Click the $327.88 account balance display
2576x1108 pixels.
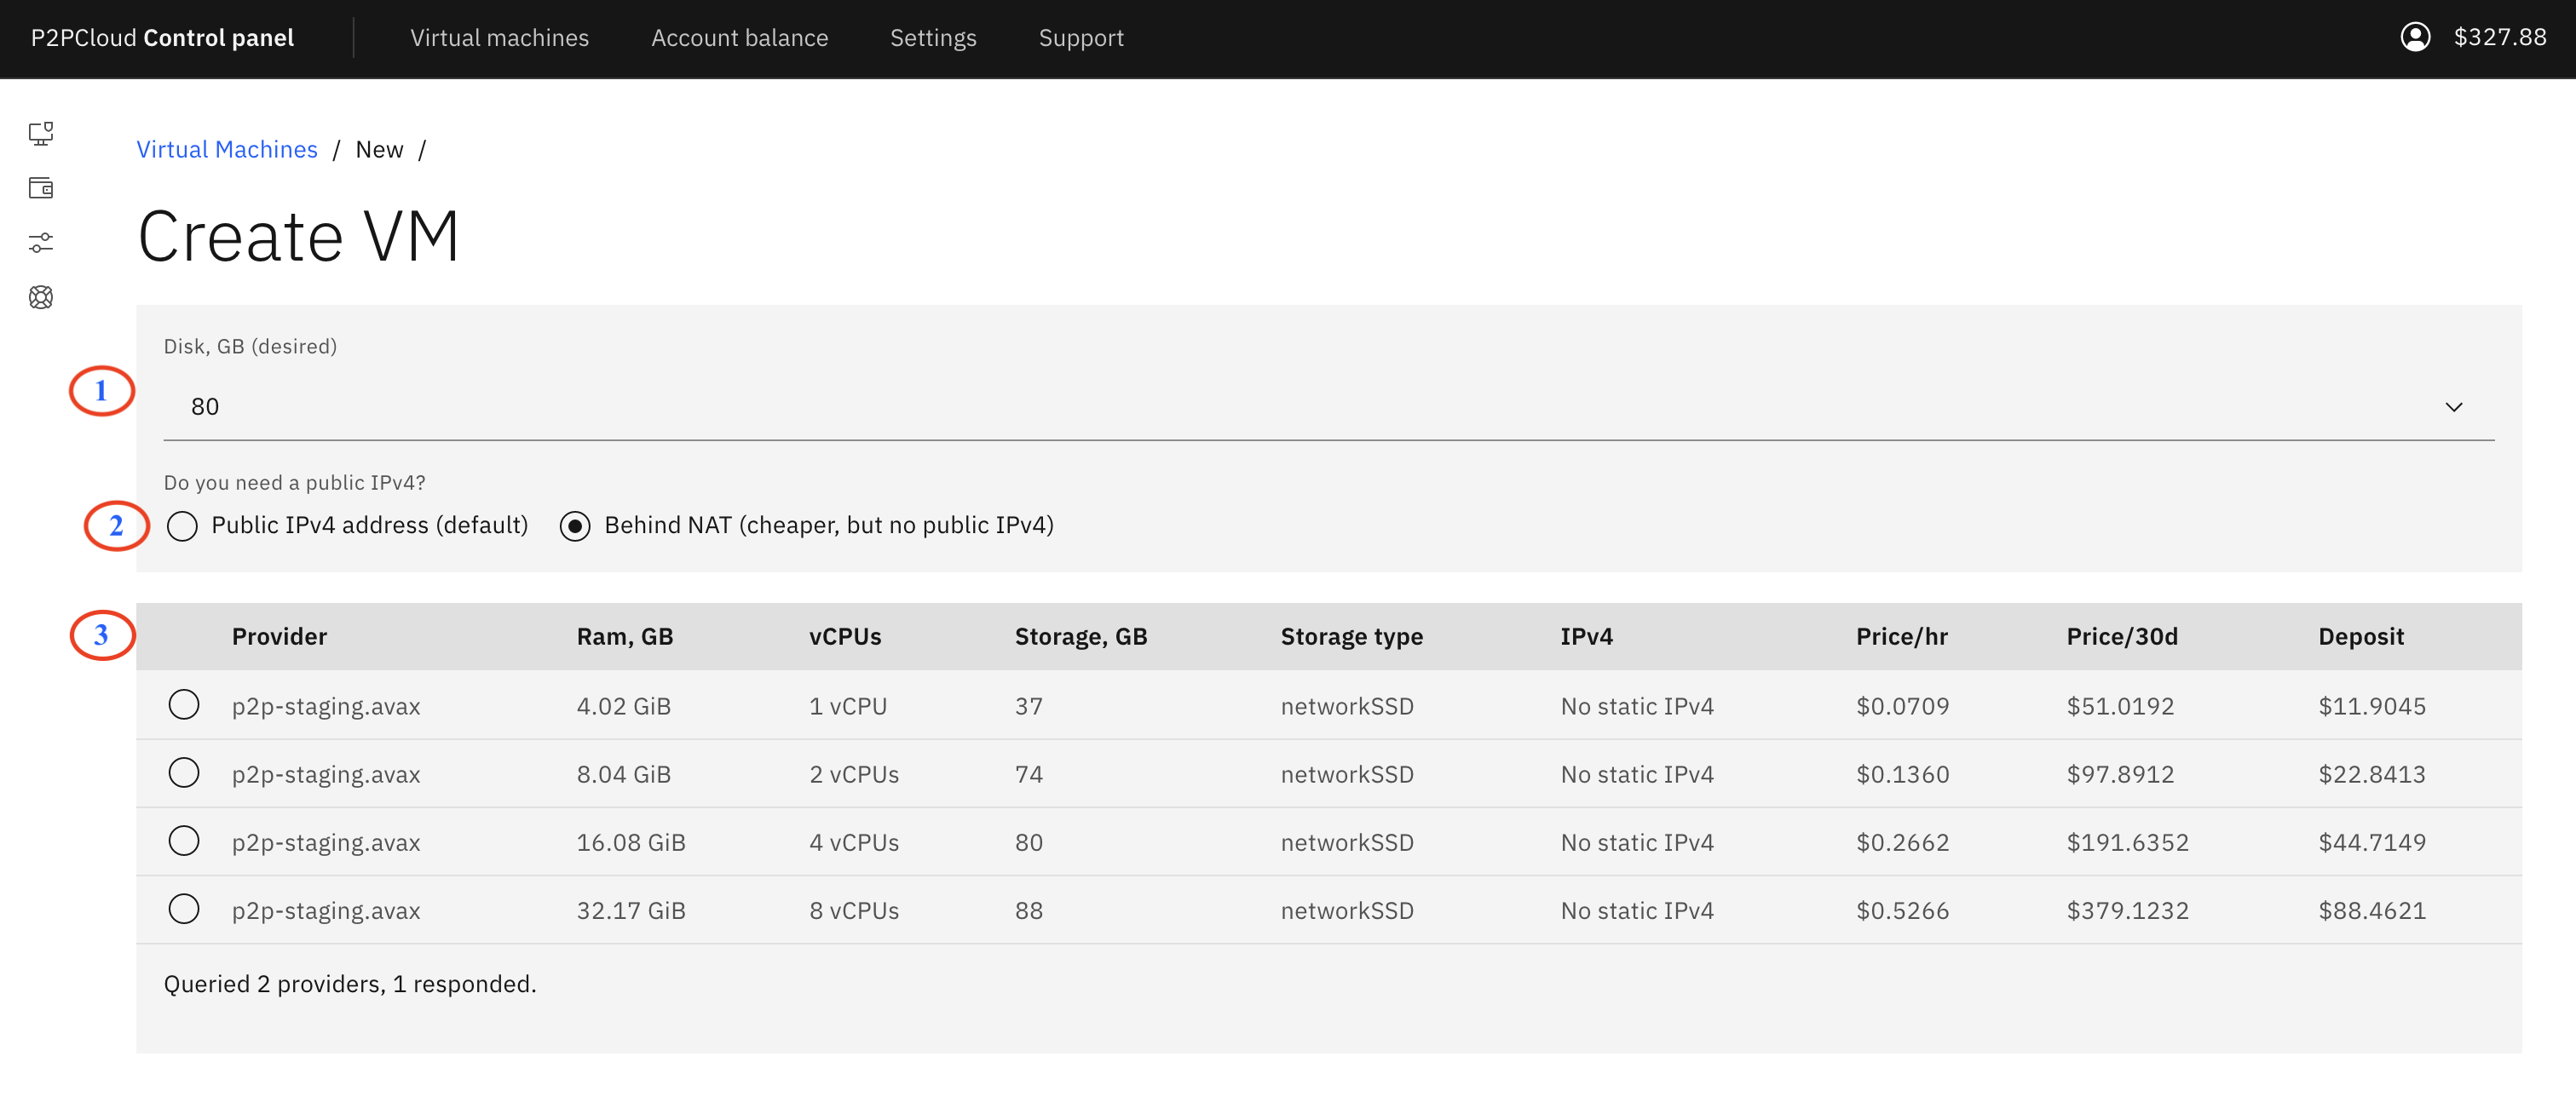2501,37
